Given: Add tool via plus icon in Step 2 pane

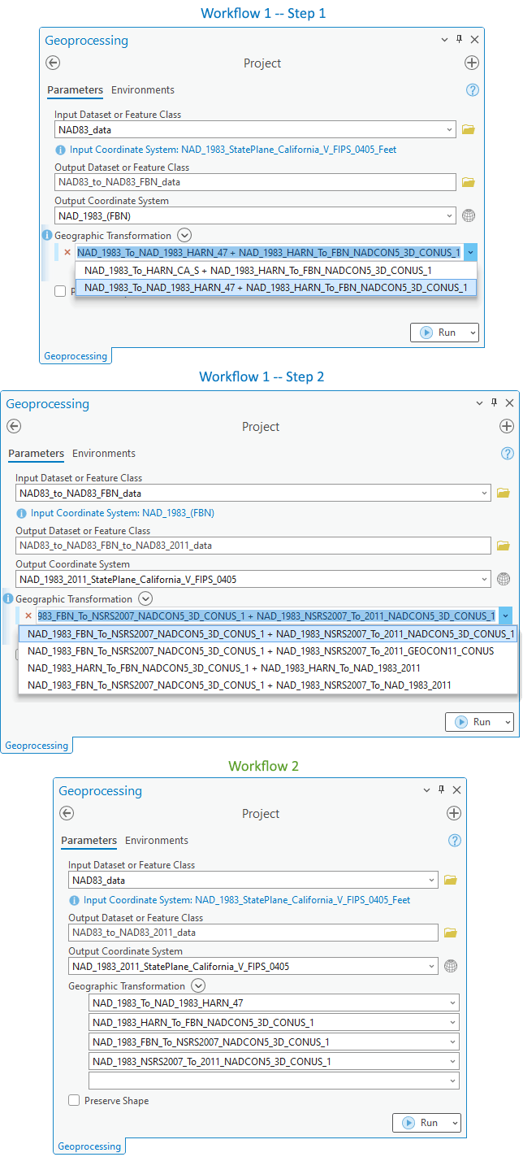Looking at the screenshot, I should (x=506, y=427).
